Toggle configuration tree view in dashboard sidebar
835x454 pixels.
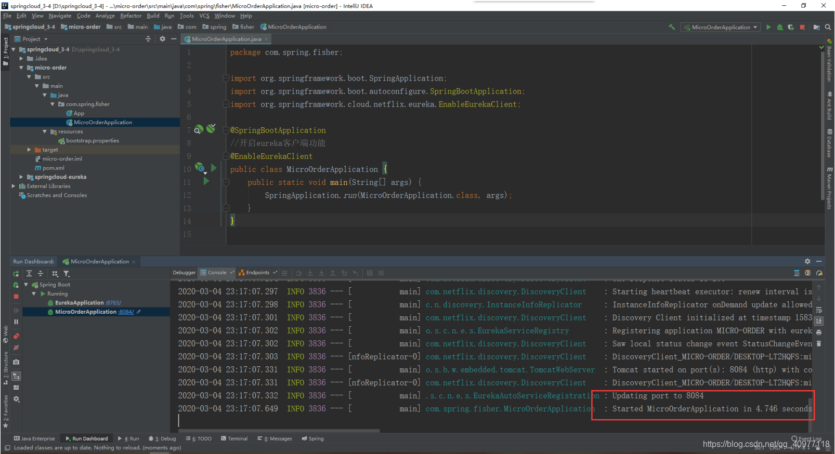tap(16, 376)
